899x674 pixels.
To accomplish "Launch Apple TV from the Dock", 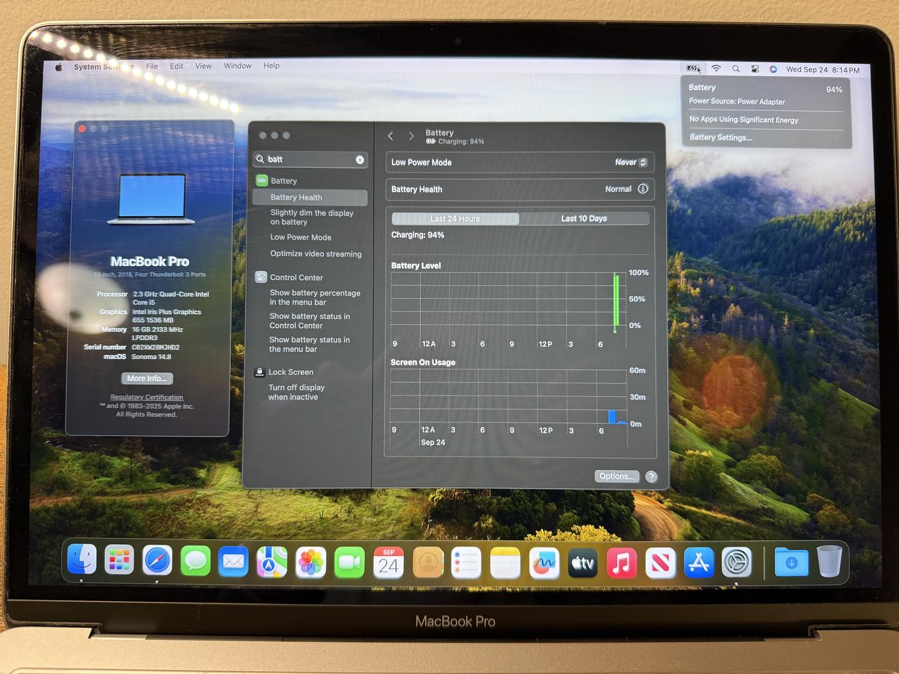I will [x=583, y=563].
